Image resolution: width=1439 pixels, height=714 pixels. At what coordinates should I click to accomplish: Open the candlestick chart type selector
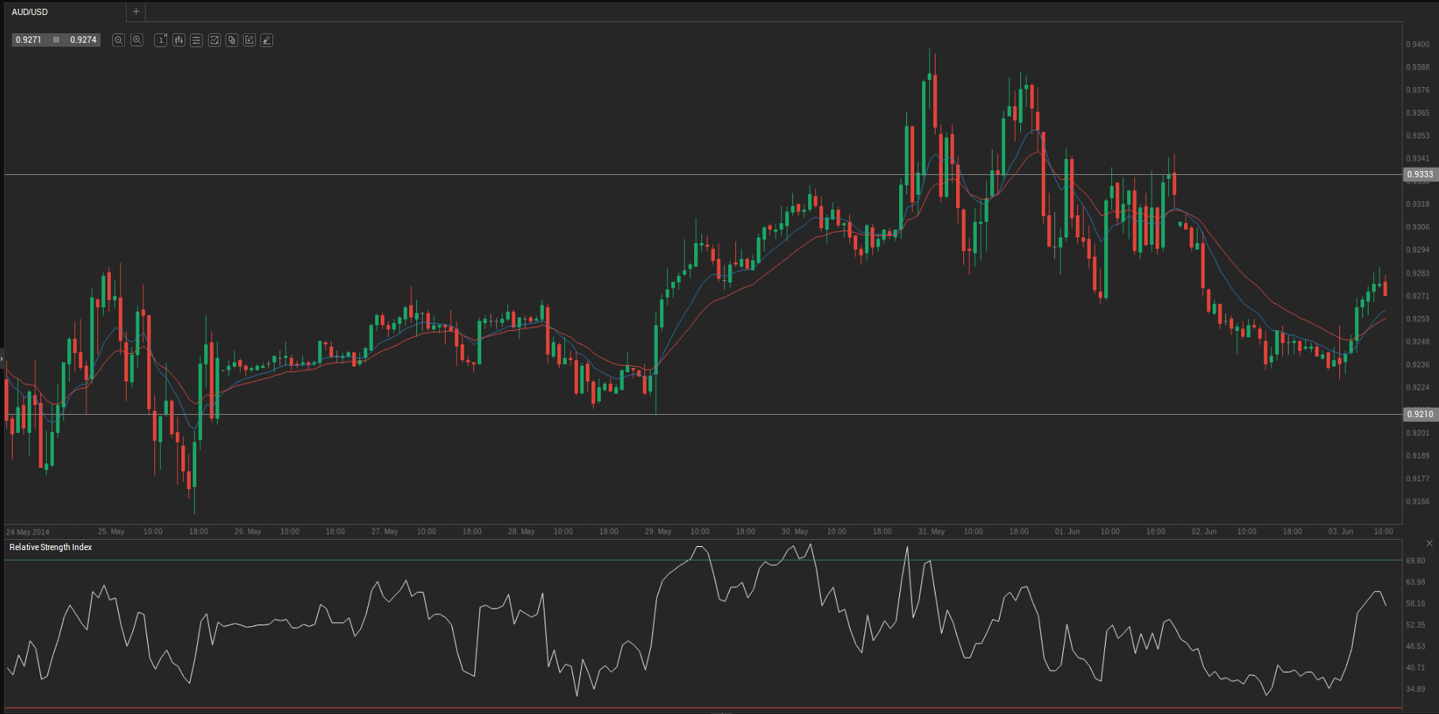coord(179,40)
